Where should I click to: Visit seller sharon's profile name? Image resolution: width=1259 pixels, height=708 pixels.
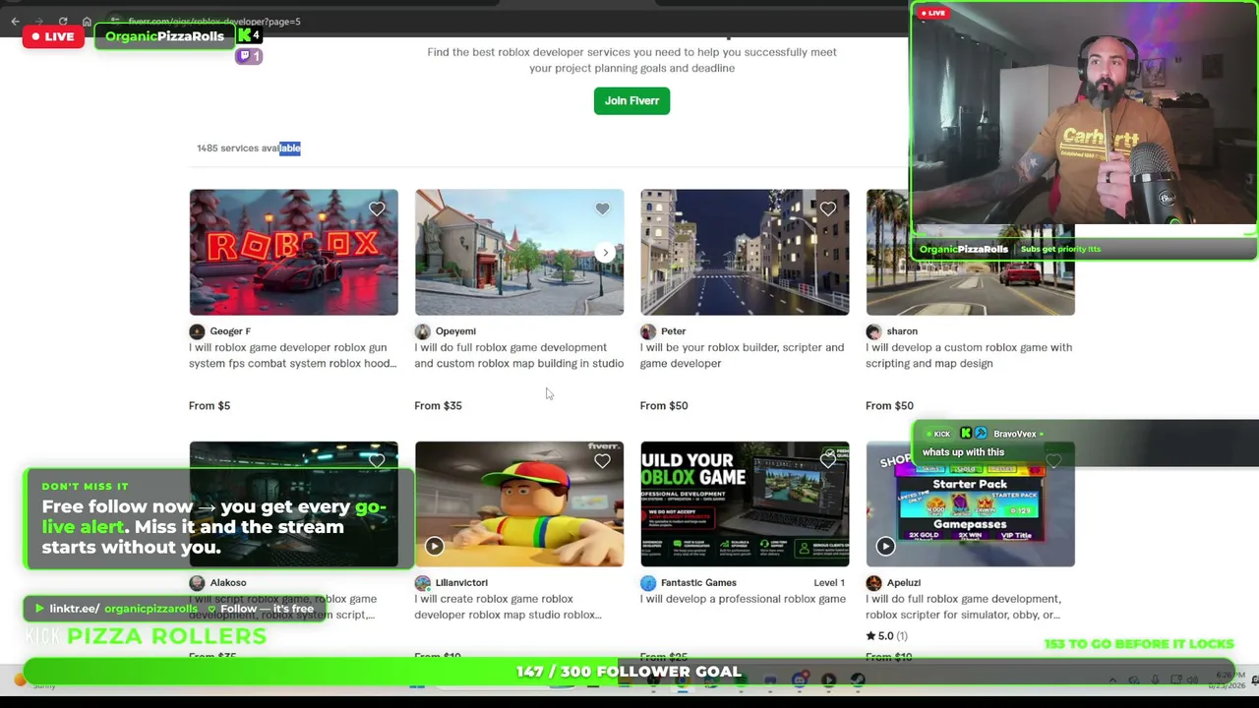coord(902,331)
